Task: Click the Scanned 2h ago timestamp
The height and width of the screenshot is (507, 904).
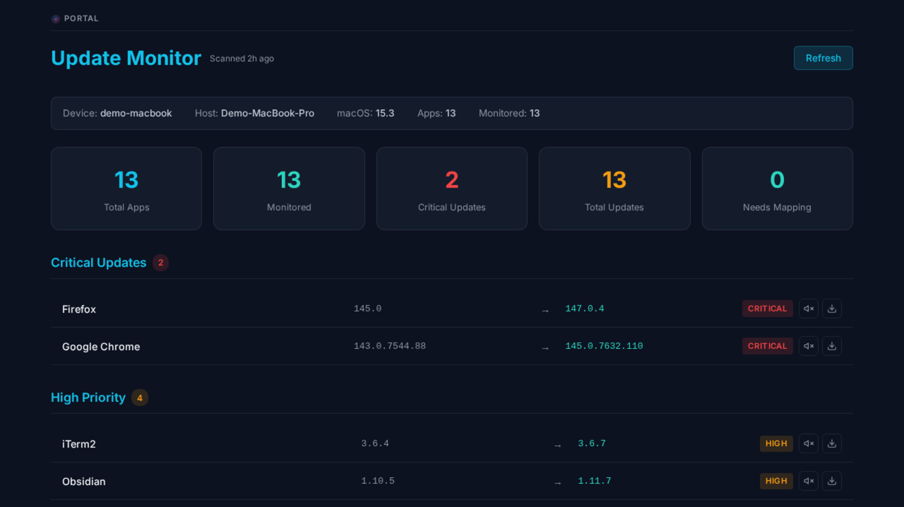Action: coord(241,58)
